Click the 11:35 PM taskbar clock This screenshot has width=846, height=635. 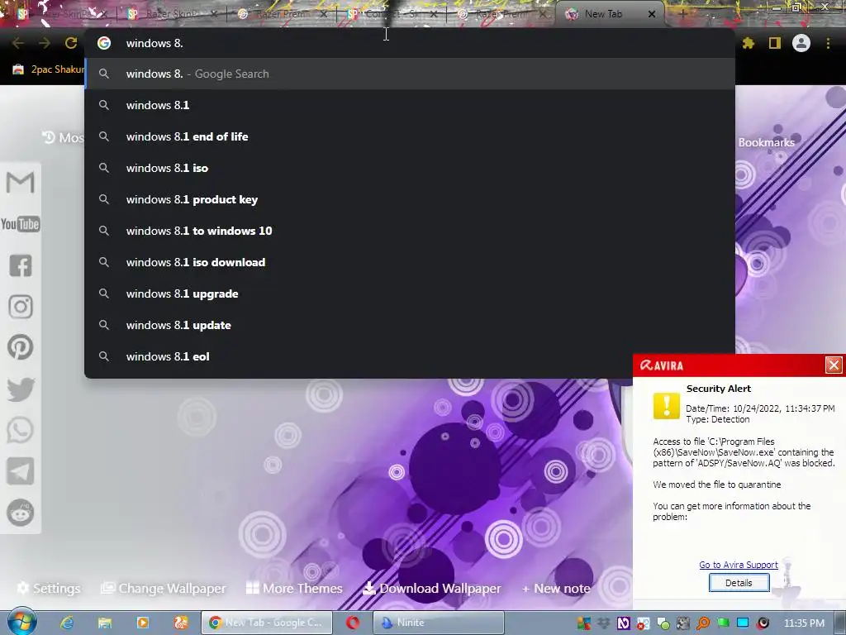pyautogui.click(x=804, y=623)
